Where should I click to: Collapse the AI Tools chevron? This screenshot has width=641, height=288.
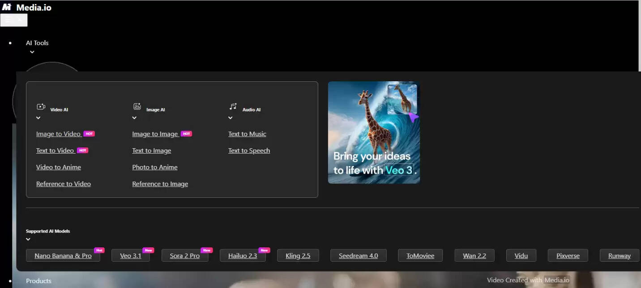(x=32, y=52)
